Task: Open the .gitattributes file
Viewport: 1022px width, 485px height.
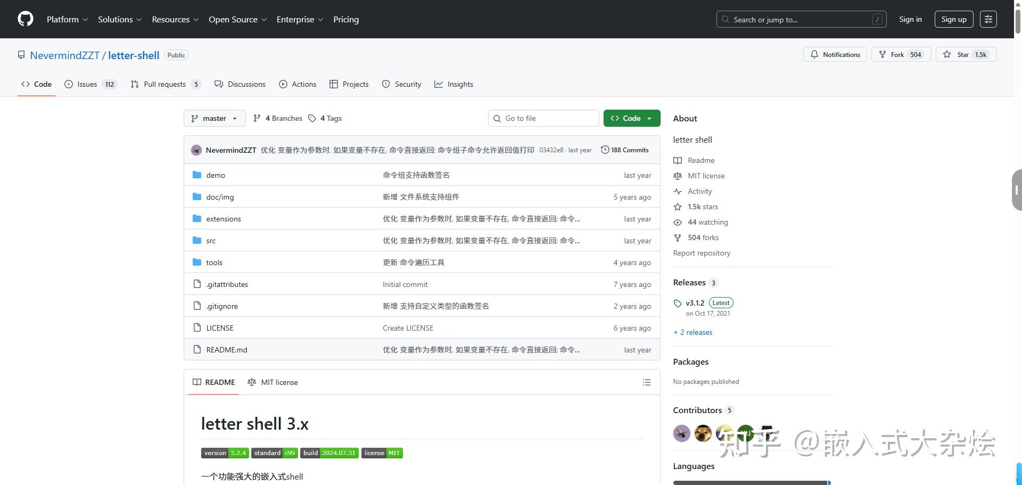Action: pos(227,284)
